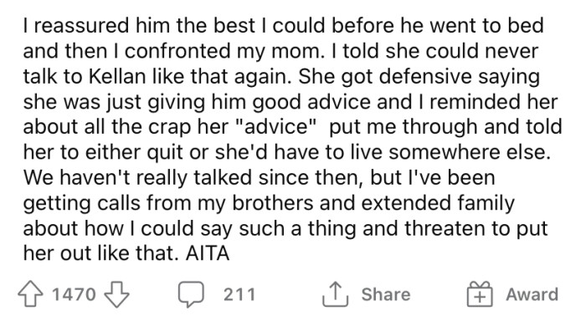Tap the gift box award icon
Viewport: 586px width, 321px height.
click(x=480, y=293)
